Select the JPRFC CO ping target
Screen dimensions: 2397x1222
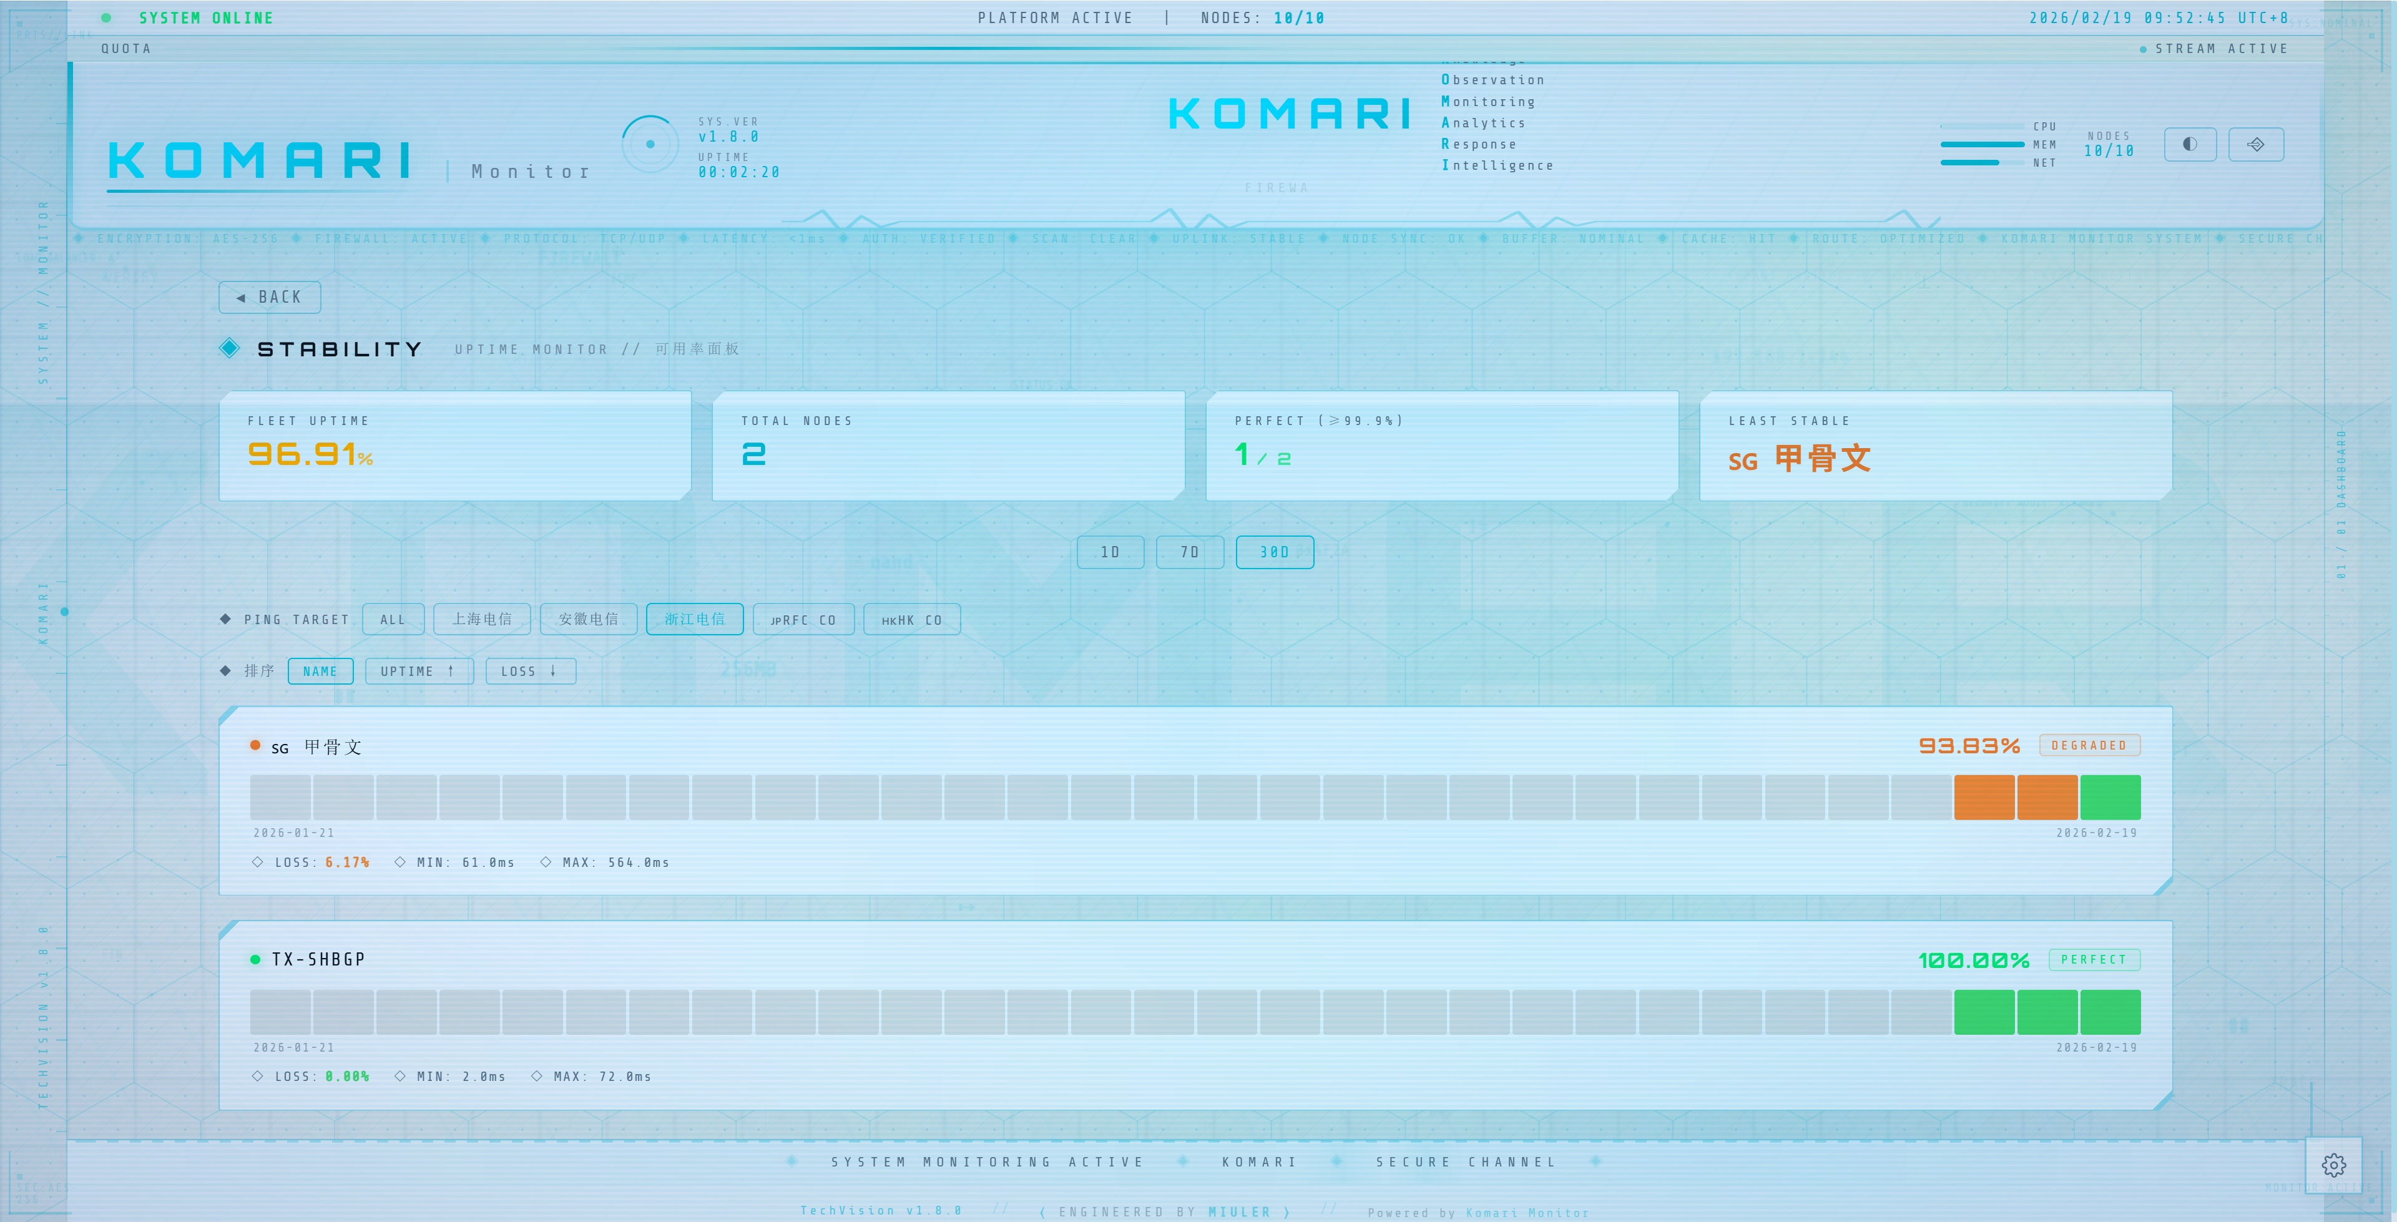(x=803, y=620)
